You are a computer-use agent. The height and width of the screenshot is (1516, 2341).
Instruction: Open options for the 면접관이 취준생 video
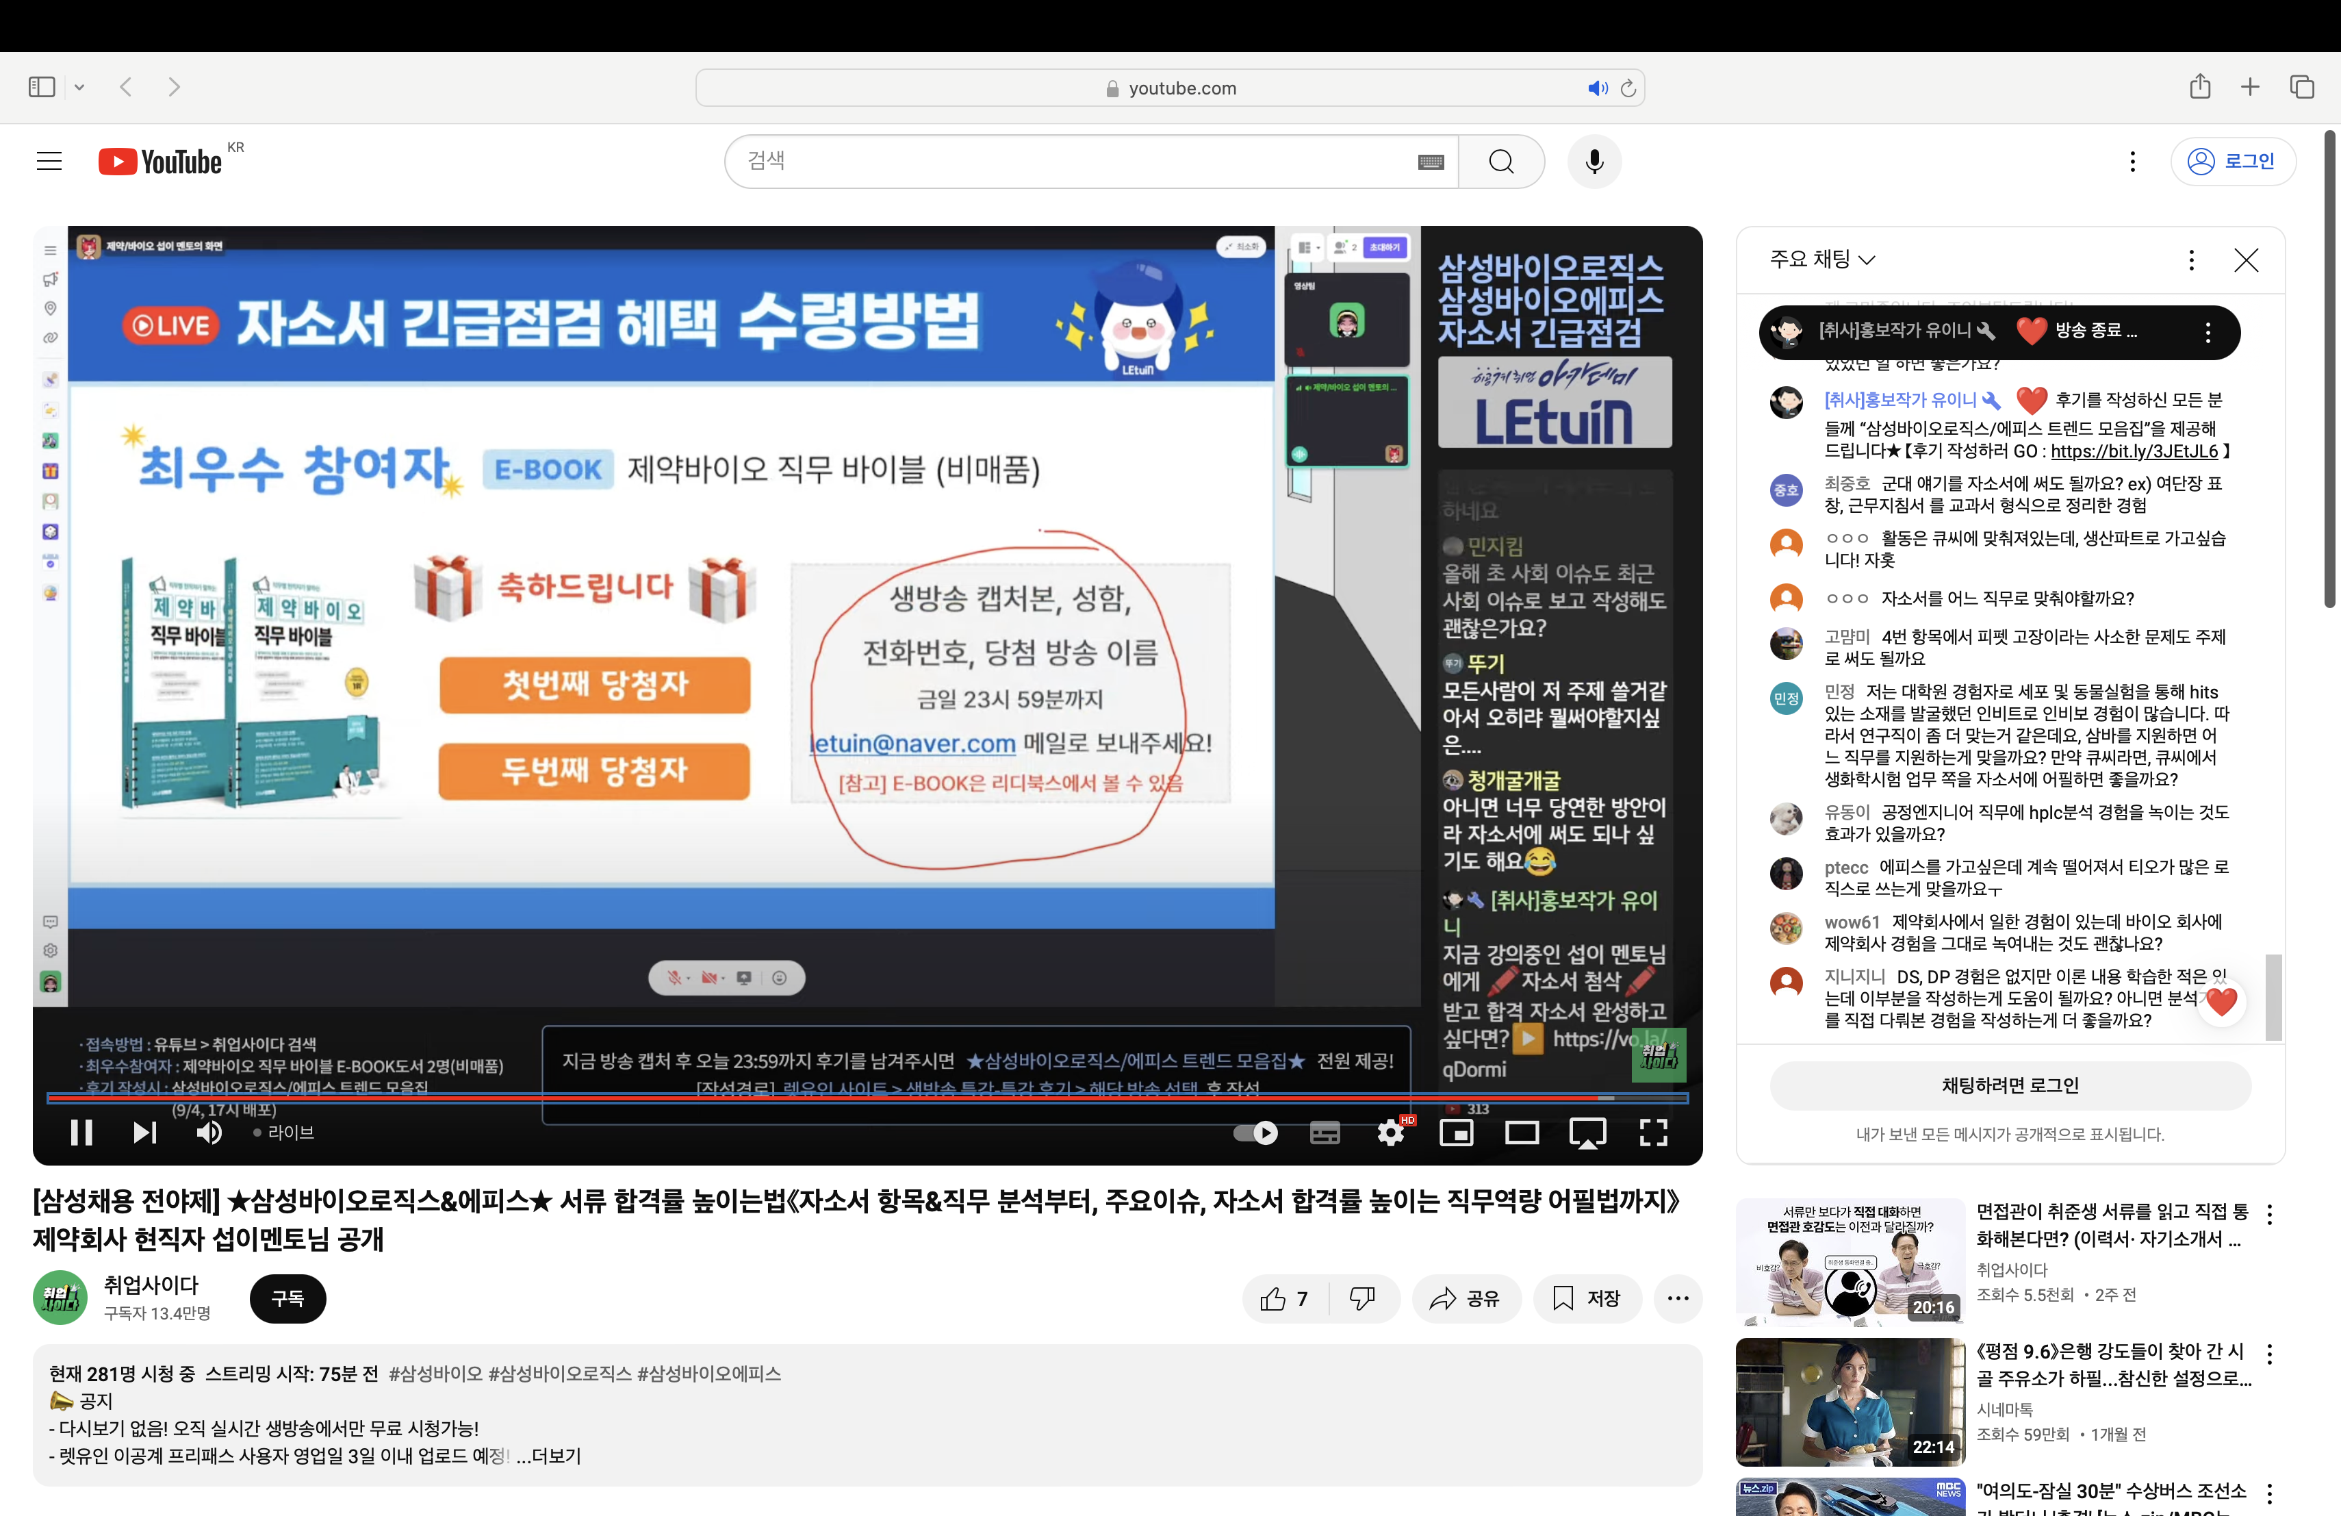(x=2269, y=1214)
